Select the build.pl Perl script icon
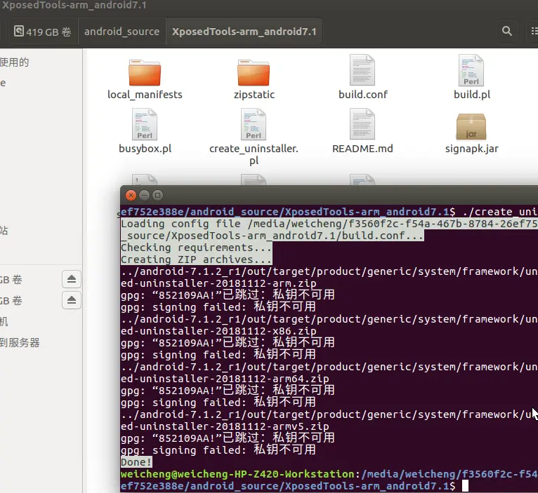This screenshot has height=493, width=538. pos(471,70)
